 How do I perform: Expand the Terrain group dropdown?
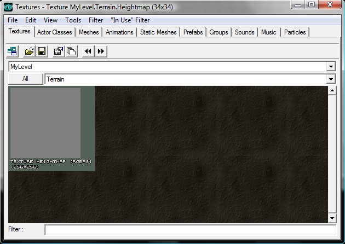point(330,79)
